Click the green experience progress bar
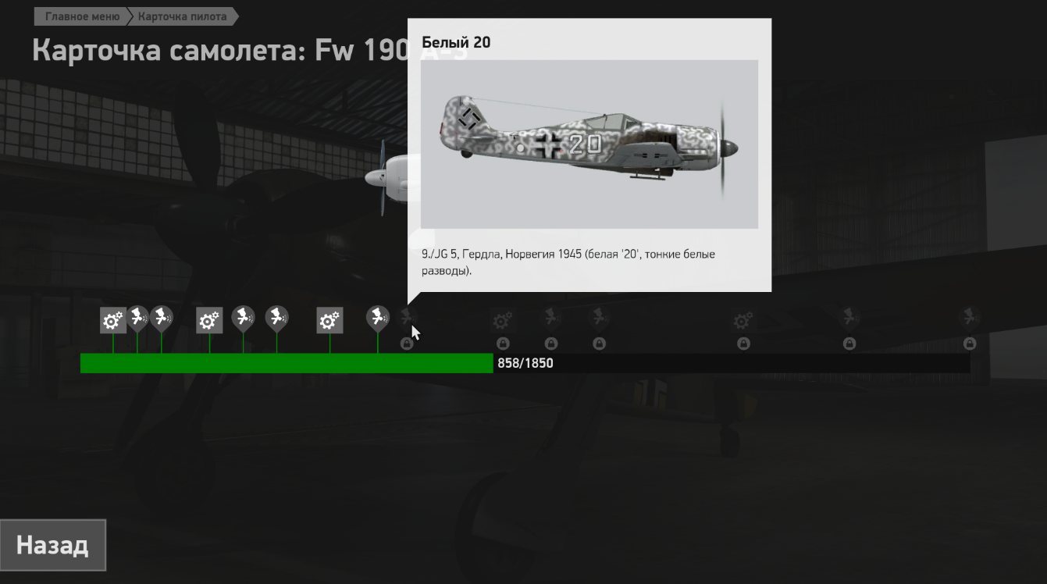The height and width of the screenshot is (584, 1047). click(287, 363)
